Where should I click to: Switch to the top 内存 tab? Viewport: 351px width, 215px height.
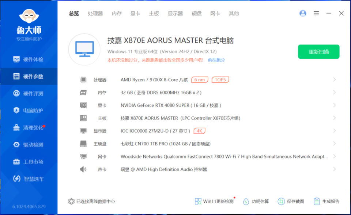[117, 13]
